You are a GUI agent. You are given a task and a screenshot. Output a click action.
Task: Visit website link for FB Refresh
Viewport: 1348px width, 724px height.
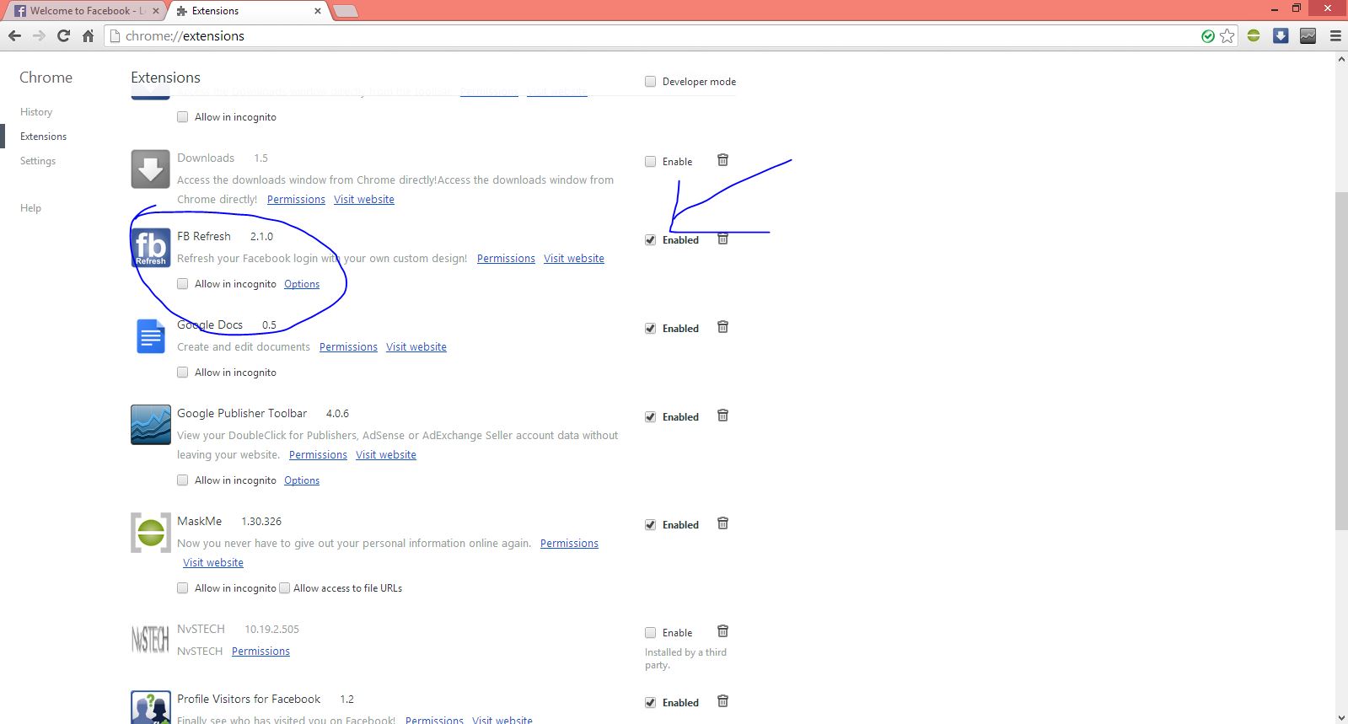click(x=574, y=259)
